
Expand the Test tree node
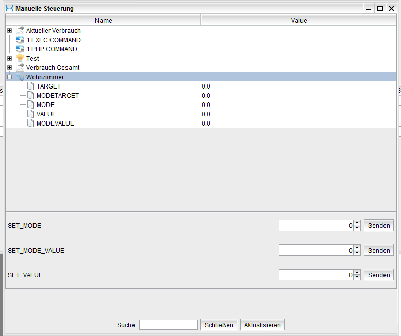pyautogui.click(x=9, y=59)
